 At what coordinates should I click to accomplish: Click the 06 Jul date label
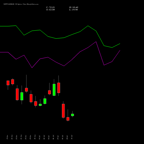(x=53, y=137)
